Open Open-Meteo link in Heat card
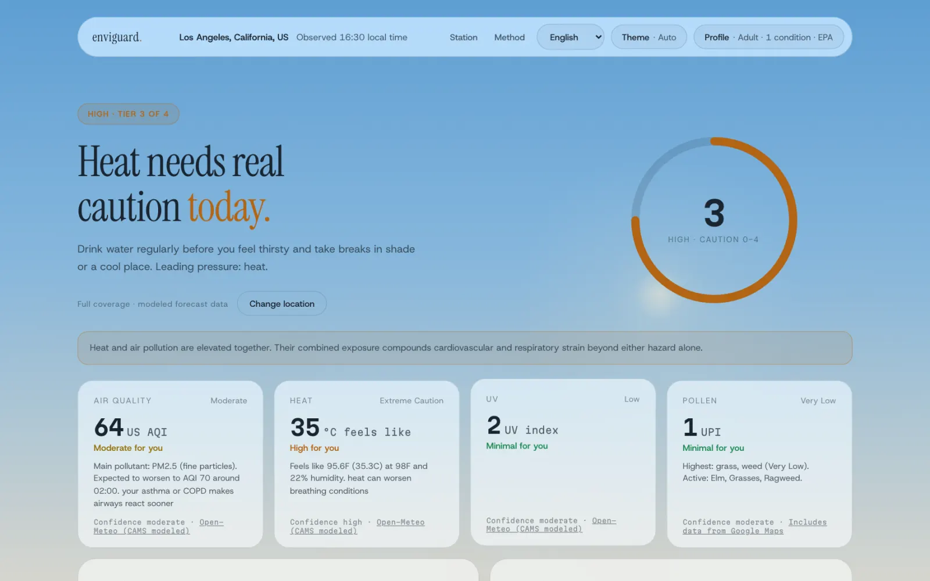This screenshot has width=930, height=581. (x=357, y=526)
